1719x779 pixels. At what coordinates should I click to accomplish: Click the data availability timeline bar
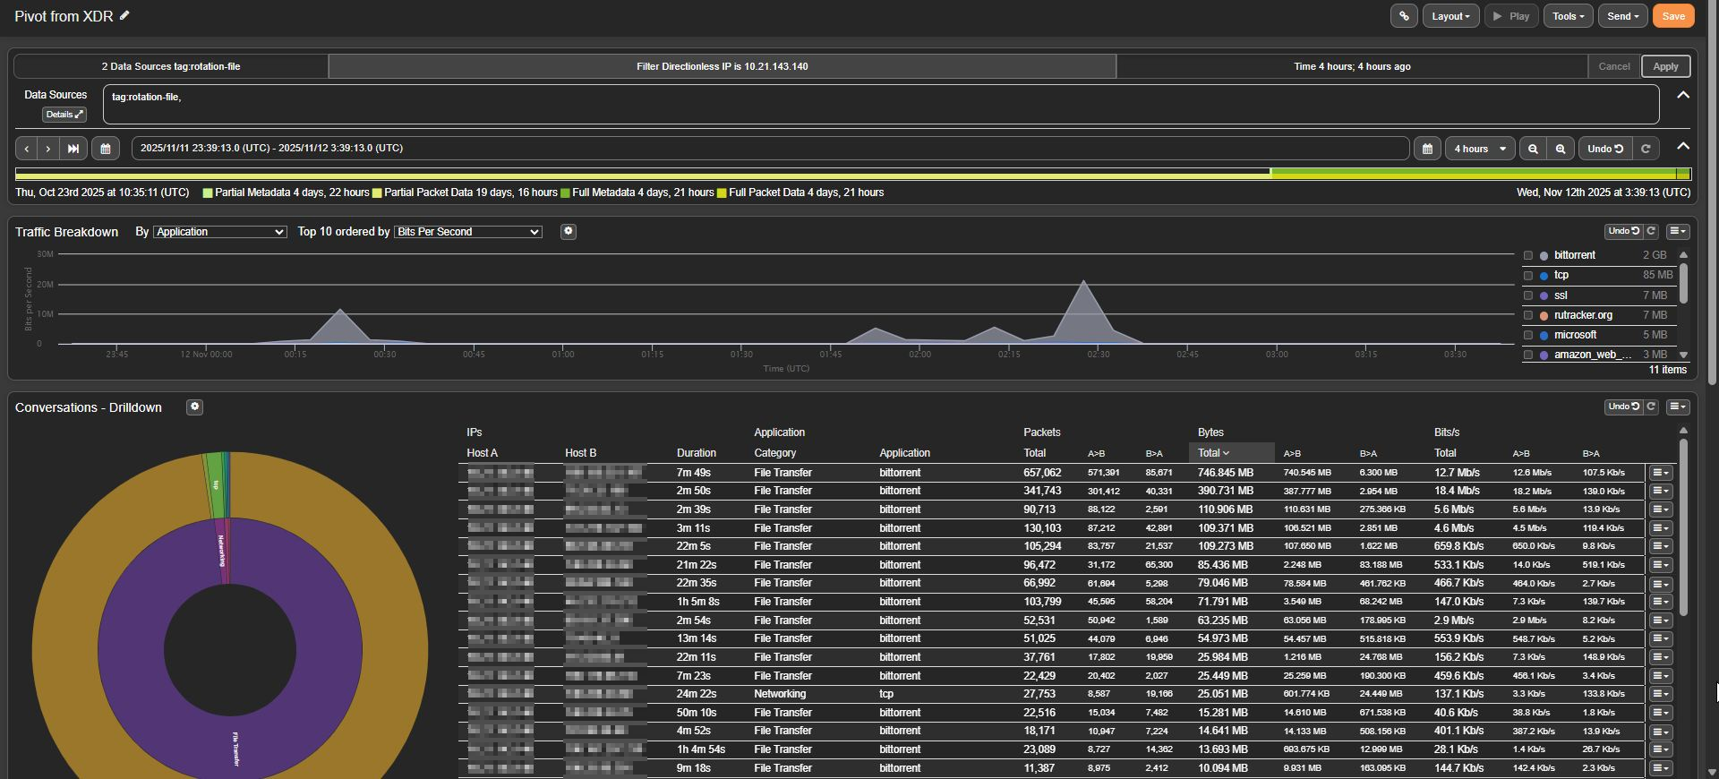pos(853,174)
